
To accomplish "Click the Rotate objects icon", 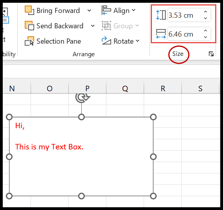I will point(106,41).
